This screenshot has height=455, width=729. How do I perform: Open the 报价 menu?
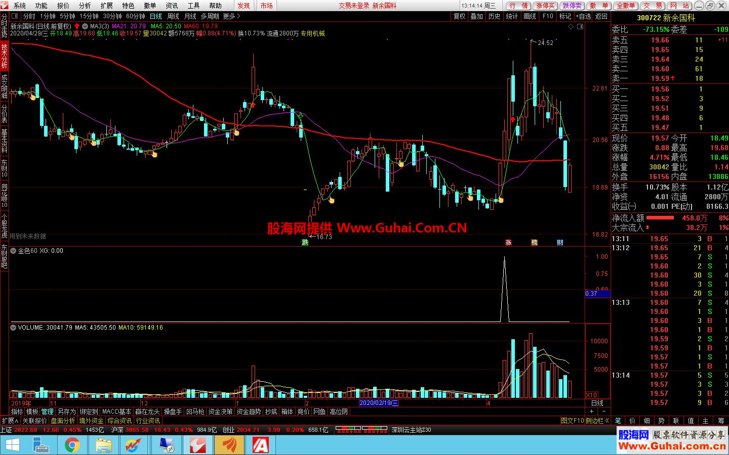[63, 6]
